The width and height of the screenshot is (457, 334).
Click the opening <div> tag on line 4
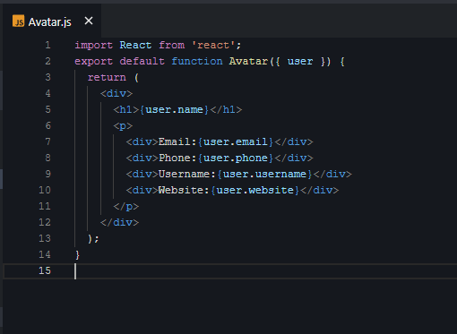[x=116, y=94]
